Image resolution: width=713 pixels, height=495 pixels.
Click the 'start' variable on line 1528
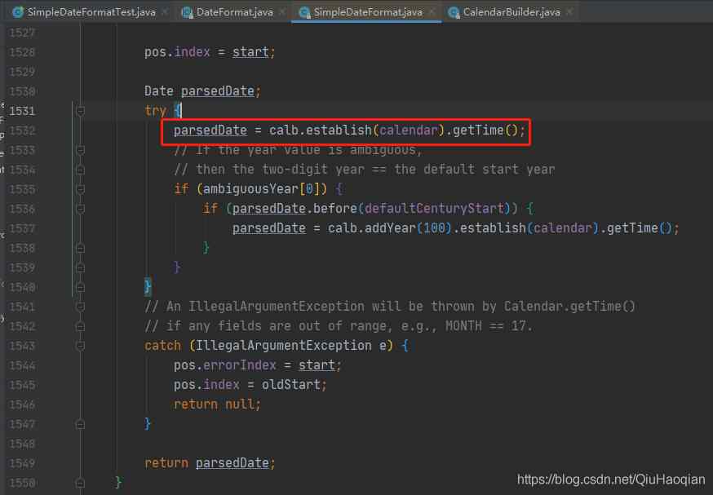[250, 52]
